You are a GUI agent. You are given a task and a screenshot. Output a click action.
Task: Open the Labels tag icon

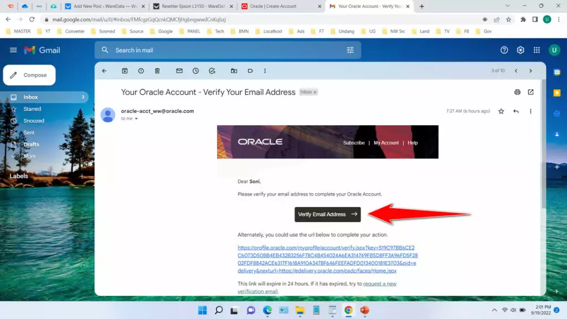point(250,71)
